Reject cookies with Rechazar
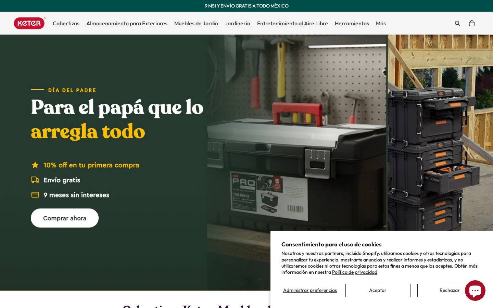The height and width of the screenshot is (308, 493). pos(450,290)
